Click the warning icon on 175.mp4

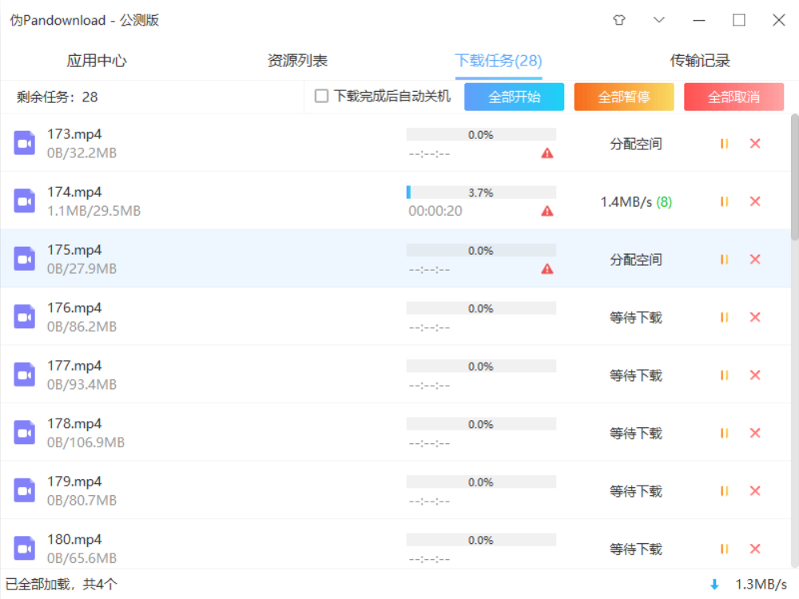547,269
